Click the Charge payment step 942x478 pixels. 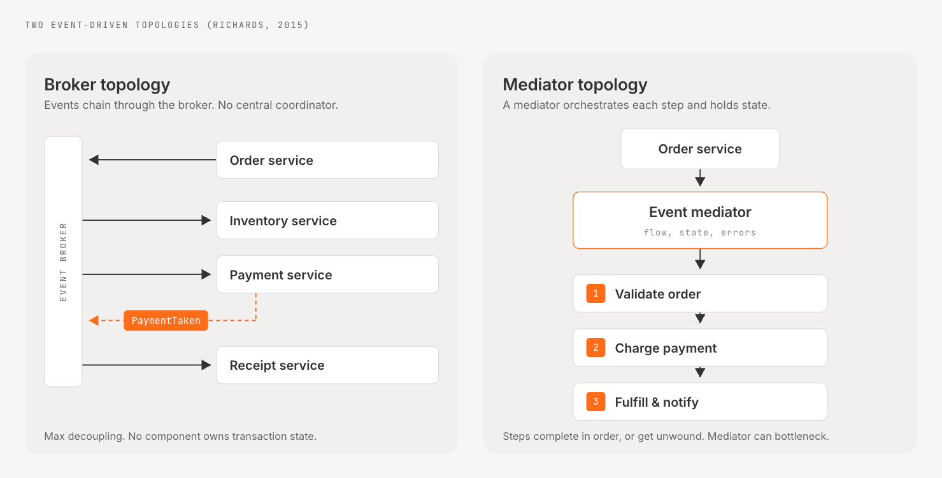700,348
